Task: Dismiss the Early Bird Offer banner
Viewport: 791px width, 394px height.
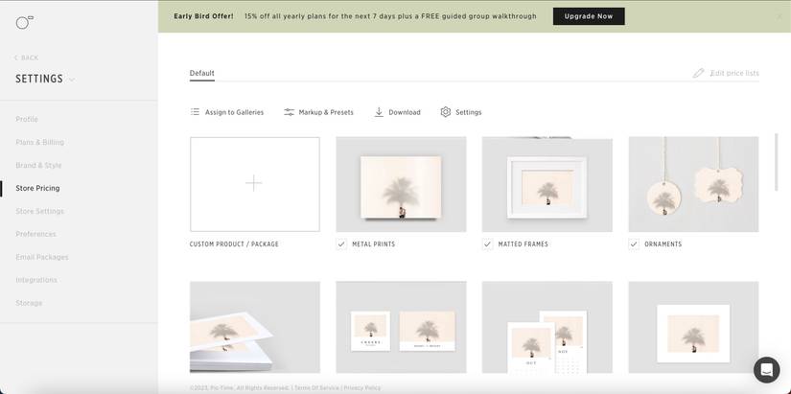Action: pyautogui.click(x=780, y=16)
